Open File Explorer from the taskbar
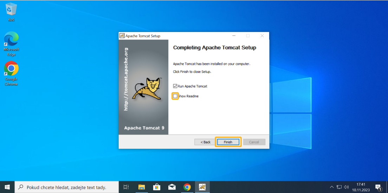The image size is (388, 193). (x=141, y=187)
